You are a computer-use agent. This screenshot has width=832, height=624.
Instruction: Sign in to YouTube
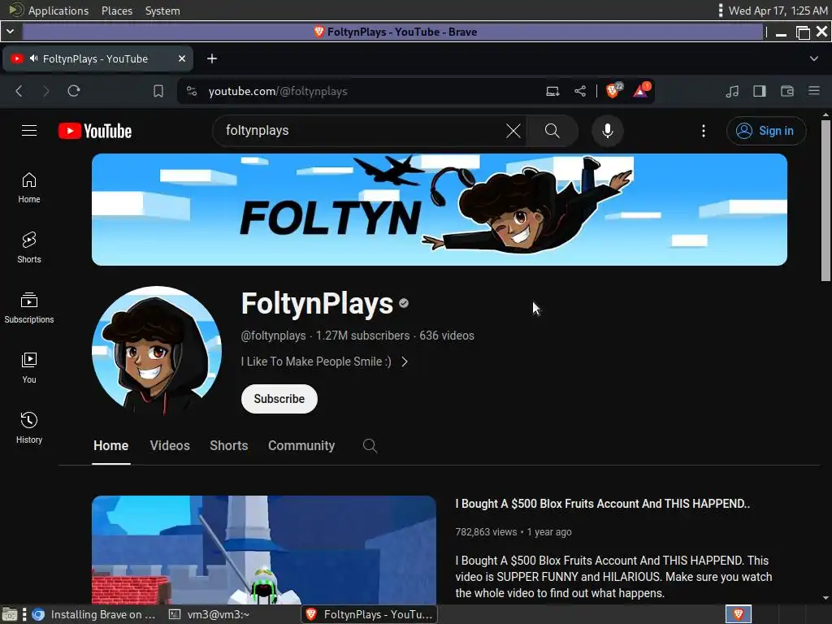[x=766, y=131]
